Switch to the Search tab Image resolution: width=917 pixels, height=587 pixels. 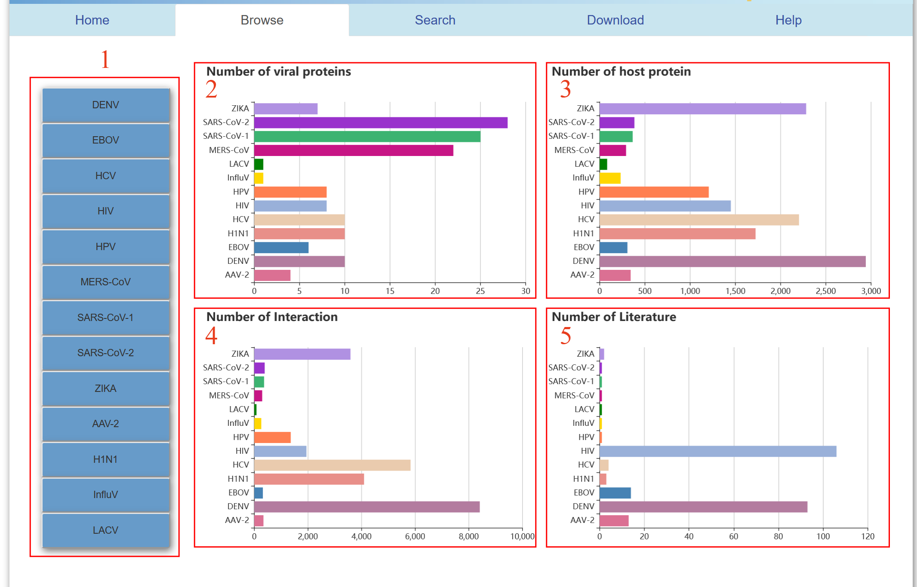[435, 20]
